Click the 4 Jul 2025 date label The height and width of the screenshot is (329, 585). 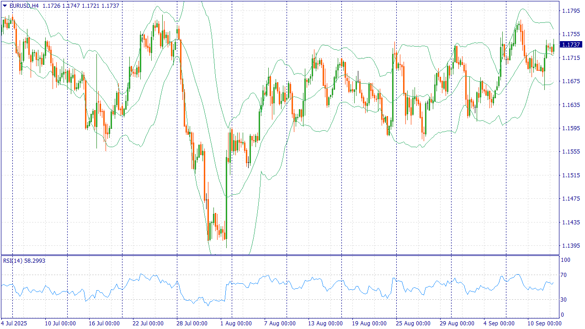pos(14,324)
